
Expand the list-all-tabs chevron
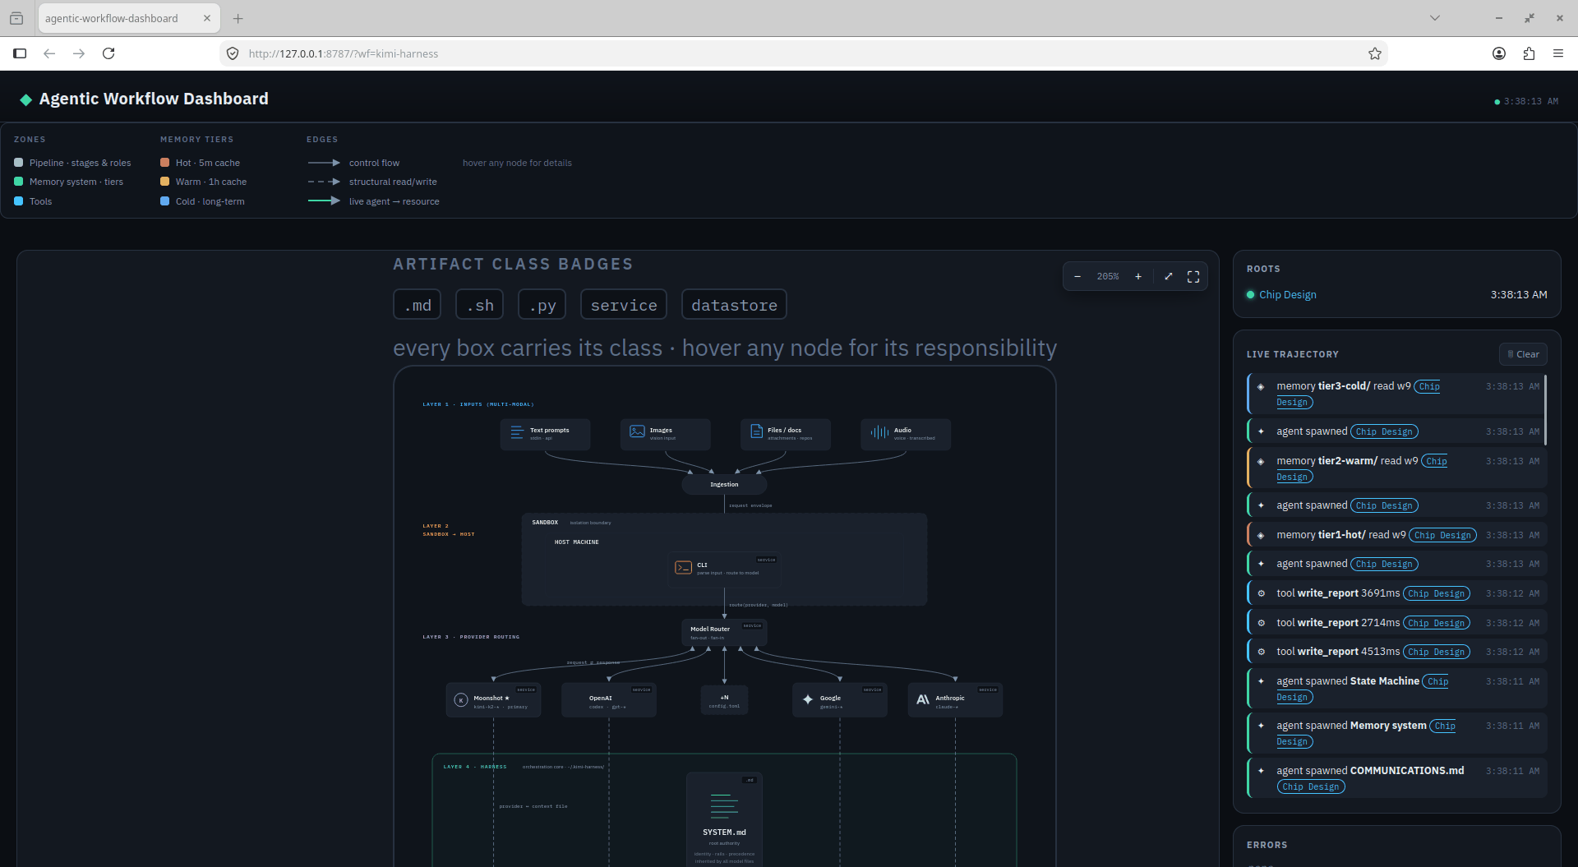(x=1435, y=18)
